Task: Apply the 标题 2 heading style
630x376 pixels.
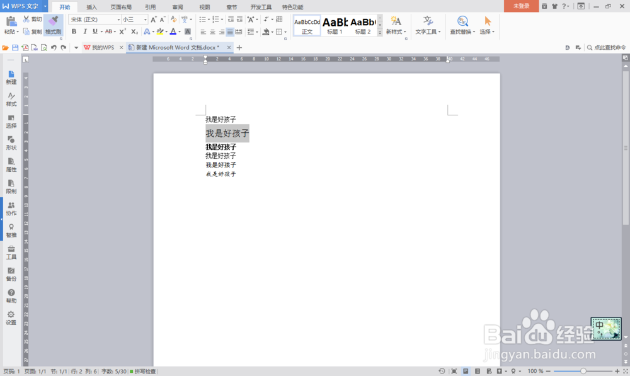Action: pos(363,25)
